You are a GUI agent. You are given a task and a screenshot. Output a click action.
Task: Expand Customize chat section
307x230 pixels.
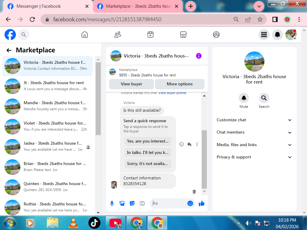[254, 120]
